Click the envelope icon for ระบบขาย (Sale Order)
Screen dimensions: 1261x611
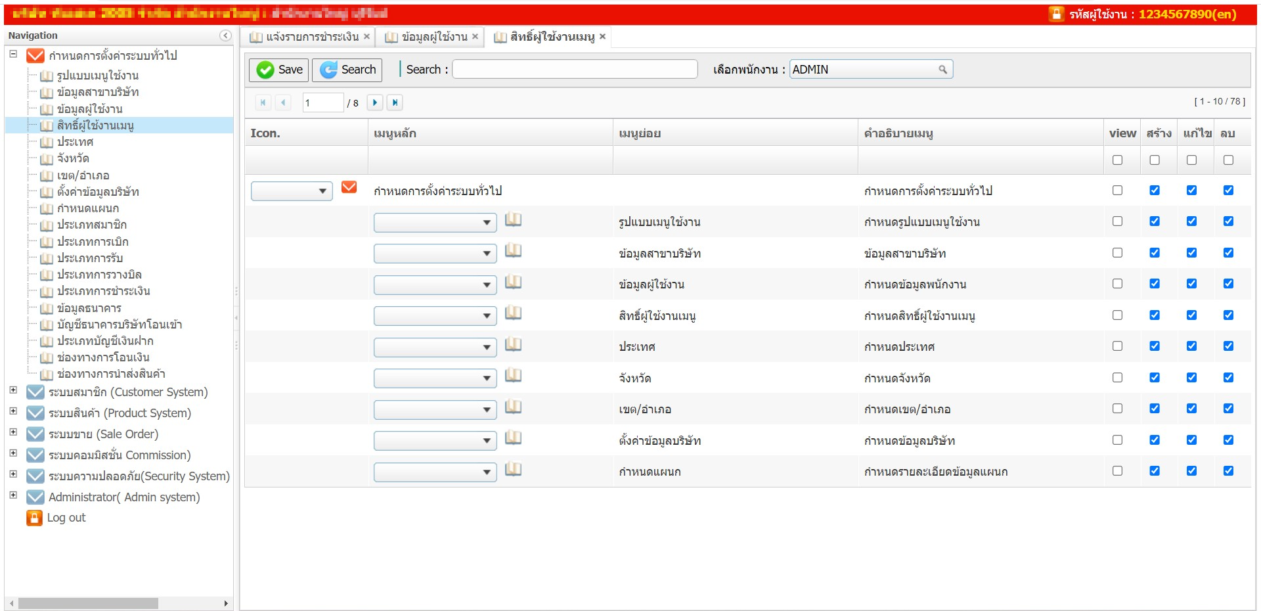35,434
